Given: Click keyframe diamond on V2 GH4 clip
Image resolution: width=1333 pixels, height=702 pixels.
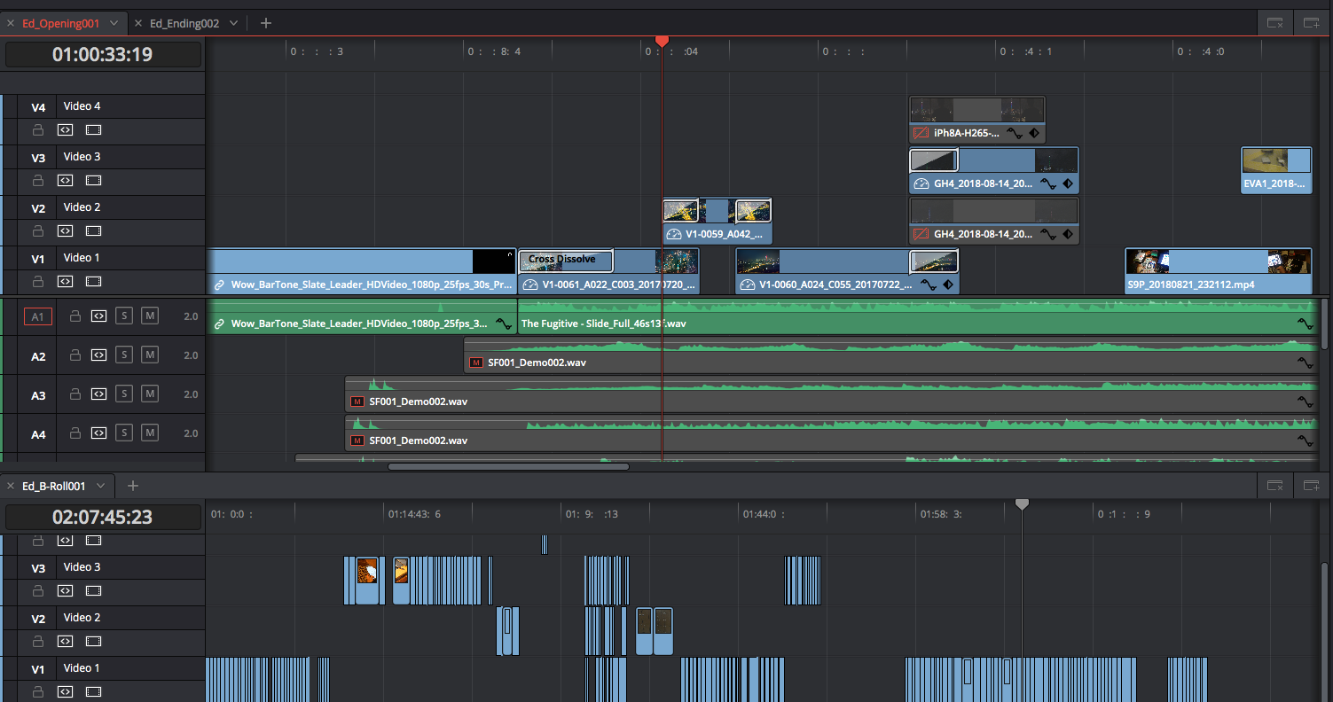Looking at the screenshot, I should [1067, 234].
